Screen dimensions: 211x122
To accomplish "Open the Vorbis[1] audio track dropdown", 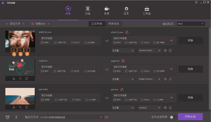I will click(x=150, y=108).
